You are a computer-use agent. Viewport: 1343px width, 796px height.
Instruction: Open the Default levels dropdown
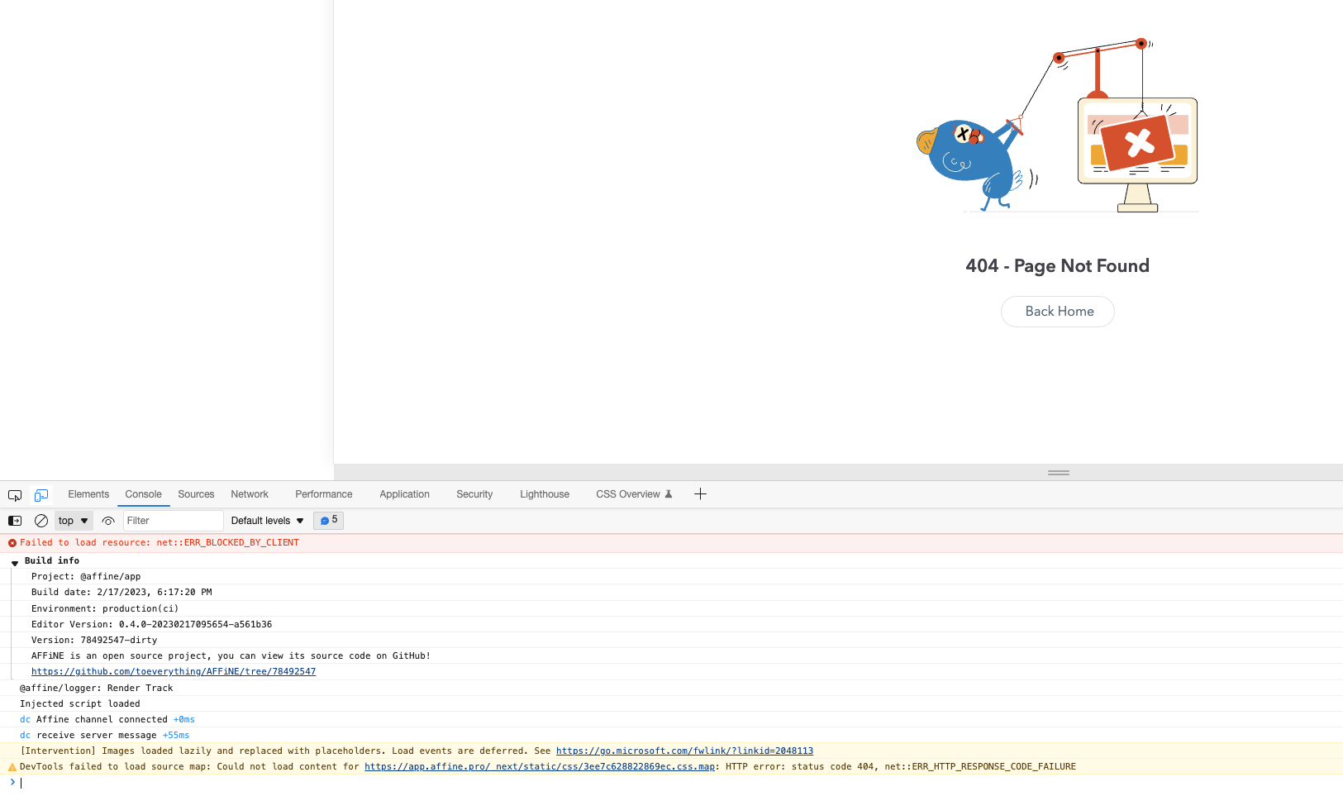(265, 521)
